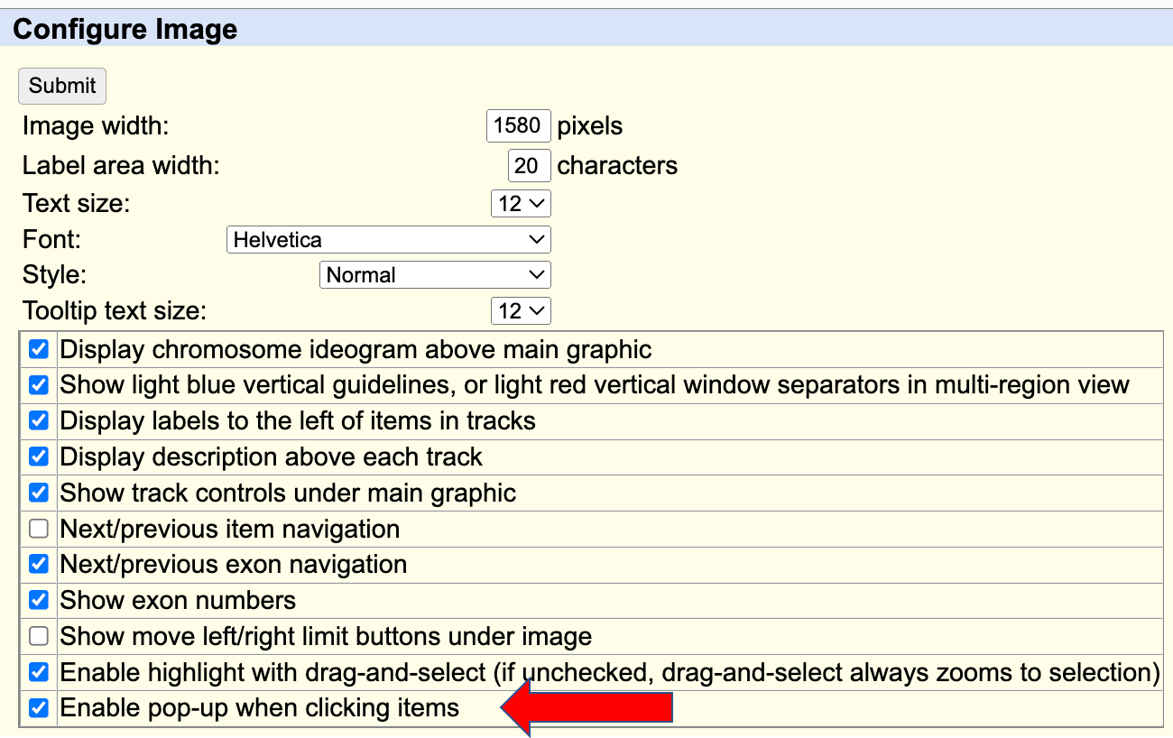Image resolution: width=1173 pixels, height=738 pixels.
Task: Open the Tooltip text size dropdown
Action: tap(521, 310)
